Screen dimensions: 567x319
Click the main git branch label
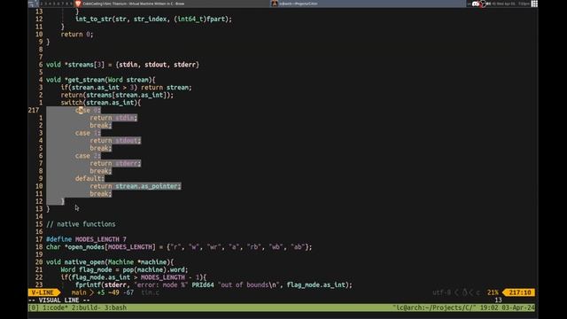[79, 292]
